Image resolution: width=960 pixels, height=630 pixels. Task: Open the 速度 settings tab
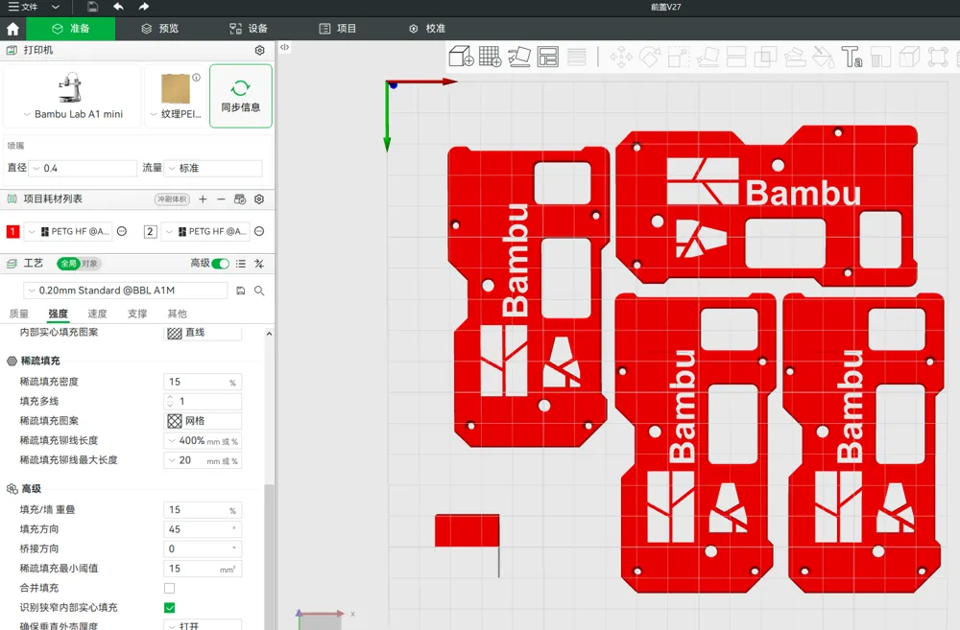(97, 314)
